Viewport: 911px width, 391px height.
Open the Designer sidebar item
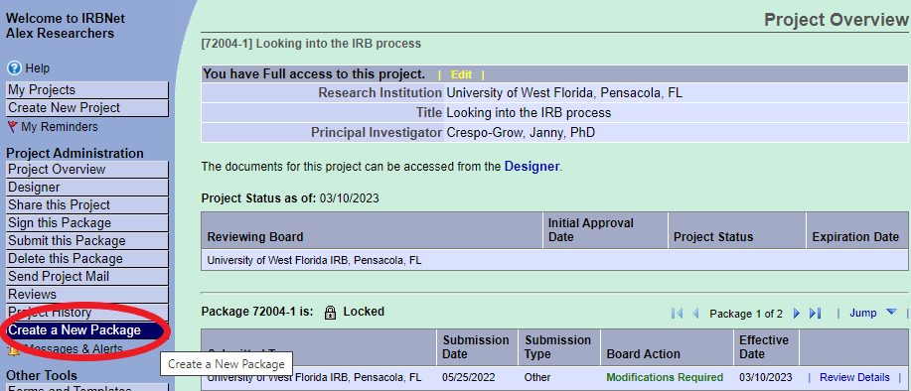pos(87,188)
